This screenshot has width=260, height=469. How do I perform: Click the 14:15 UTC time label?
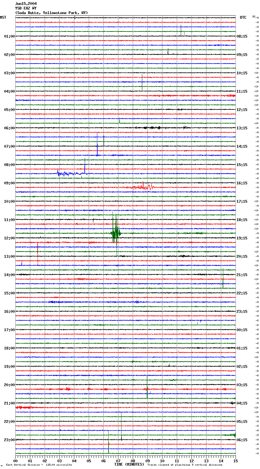click(242, 146)
